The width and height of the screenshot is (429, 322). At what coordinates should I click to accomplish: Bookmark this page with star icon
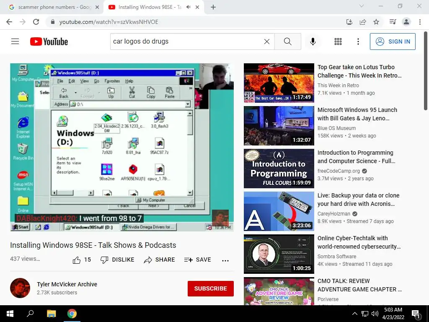click(376, 22)
